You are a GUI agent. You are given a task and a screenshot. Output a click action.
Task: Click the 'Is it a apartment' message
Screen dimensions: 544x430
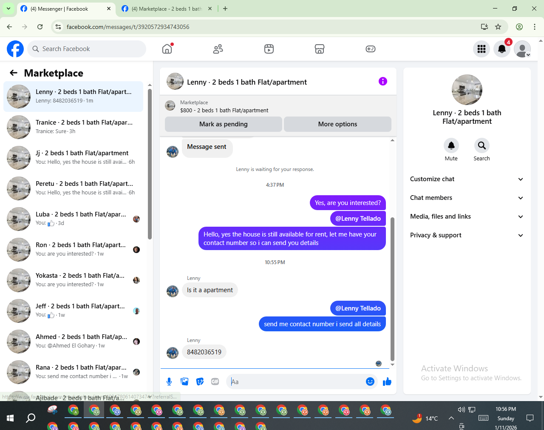pos(210,290)
